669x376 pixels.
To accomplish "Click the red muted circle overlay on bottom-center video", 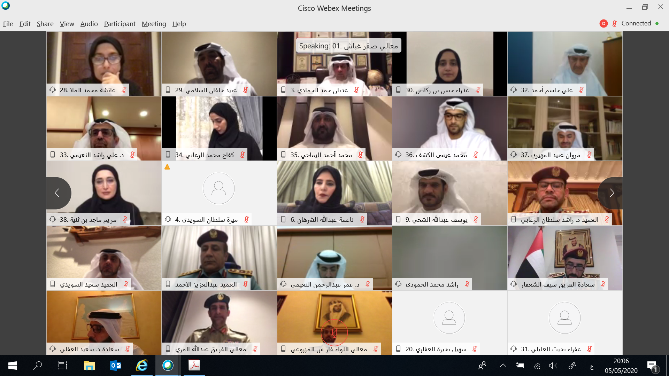I will (334, 333).
